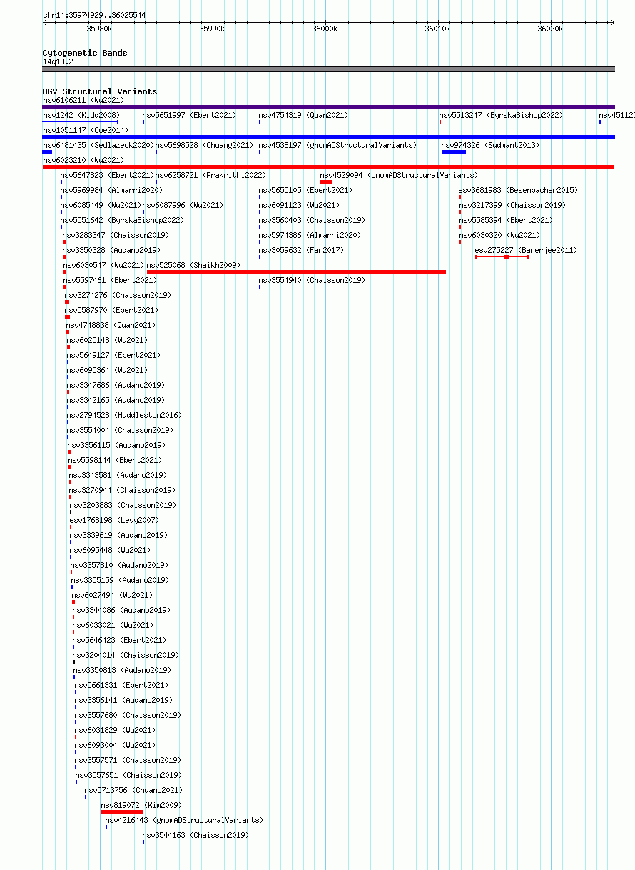The image size is (635, 870).
Task: Open variant nsv6087996 (Wu2021)
Action: 183,205
